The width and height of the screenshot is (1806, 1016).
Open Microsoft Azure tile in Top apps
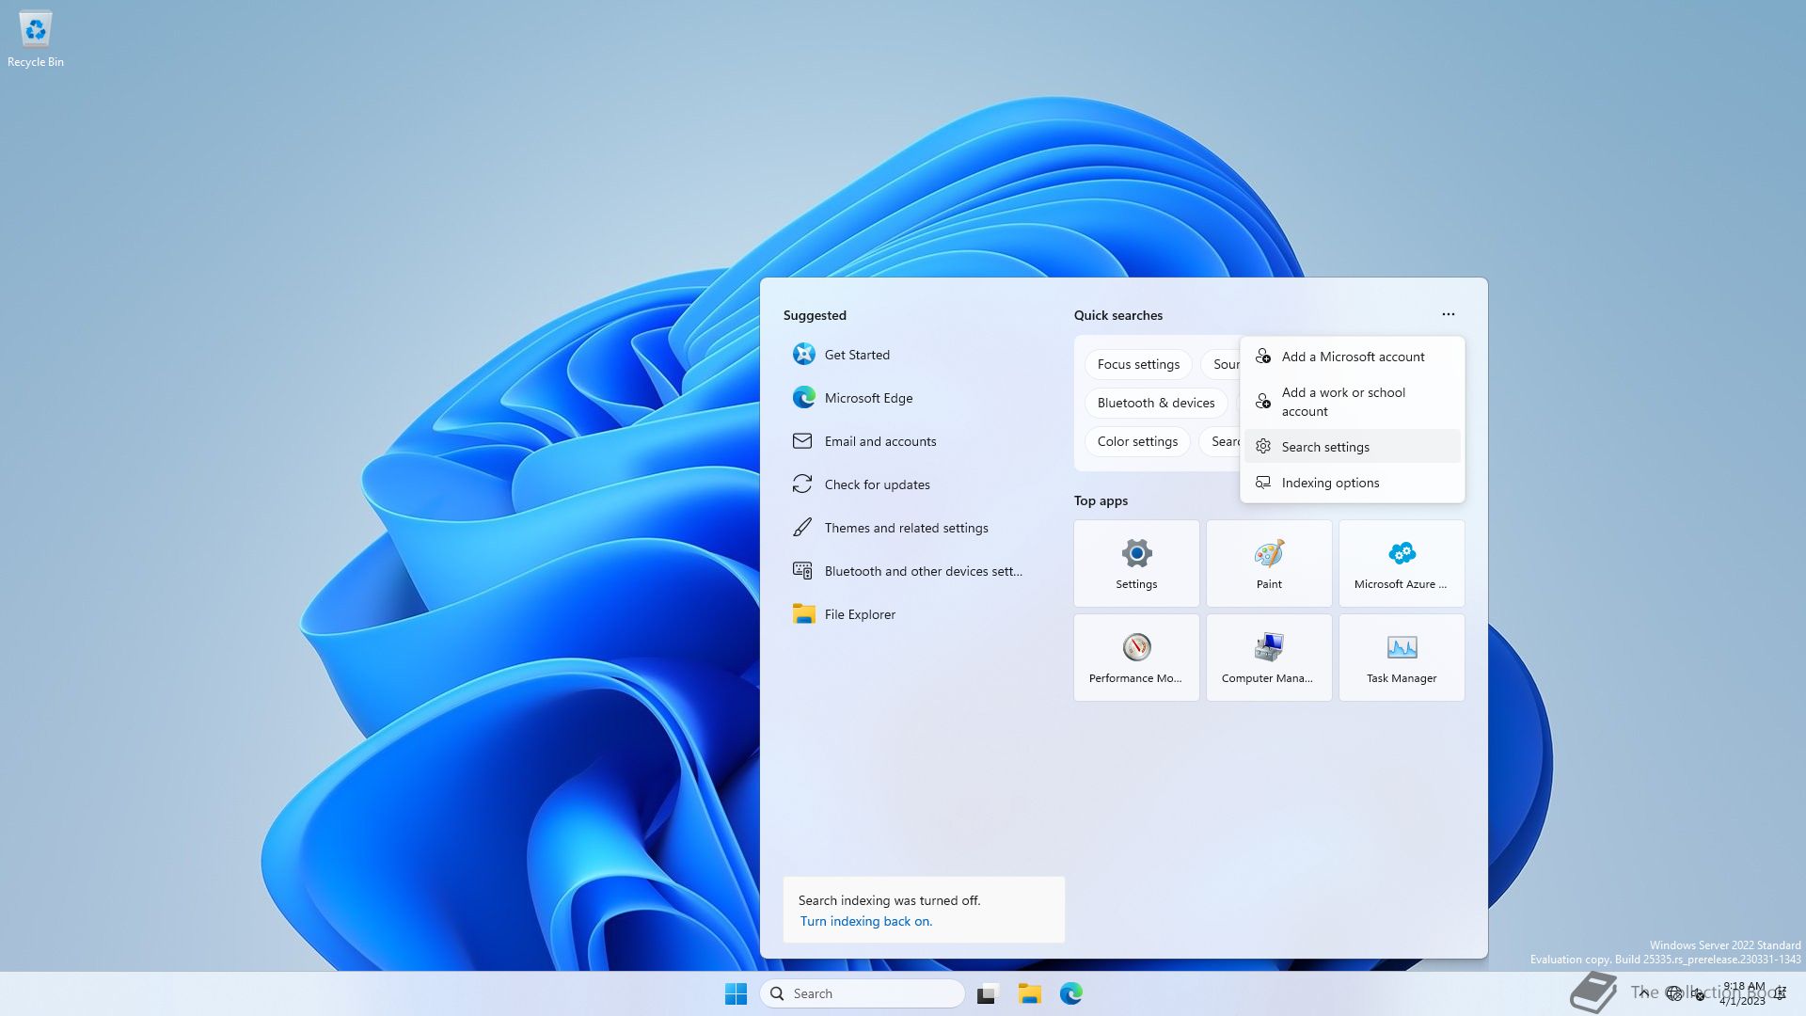point(1402,564)
